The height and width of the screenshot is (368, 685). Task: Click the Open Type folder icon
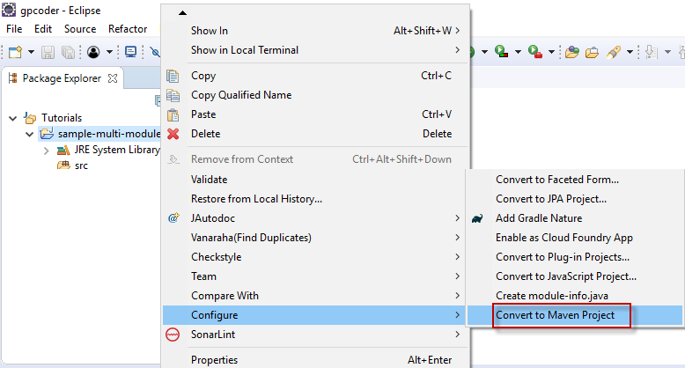572,52
